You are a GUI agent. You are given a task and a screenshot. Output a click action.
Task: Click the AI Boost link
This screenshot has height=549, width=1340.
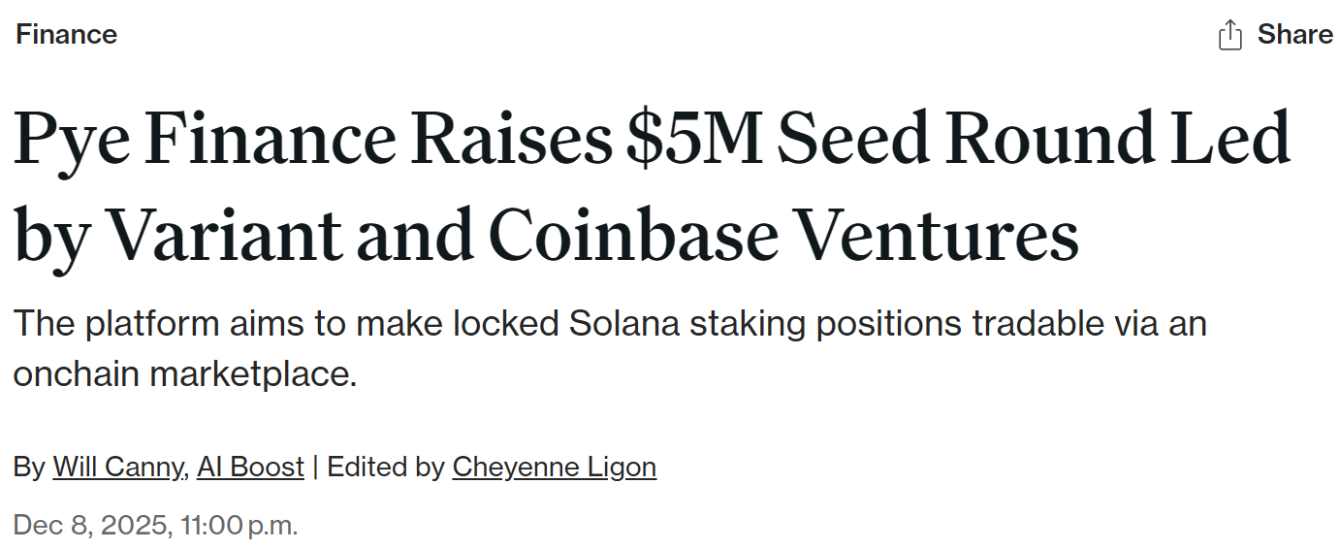[x=250, y=467]
